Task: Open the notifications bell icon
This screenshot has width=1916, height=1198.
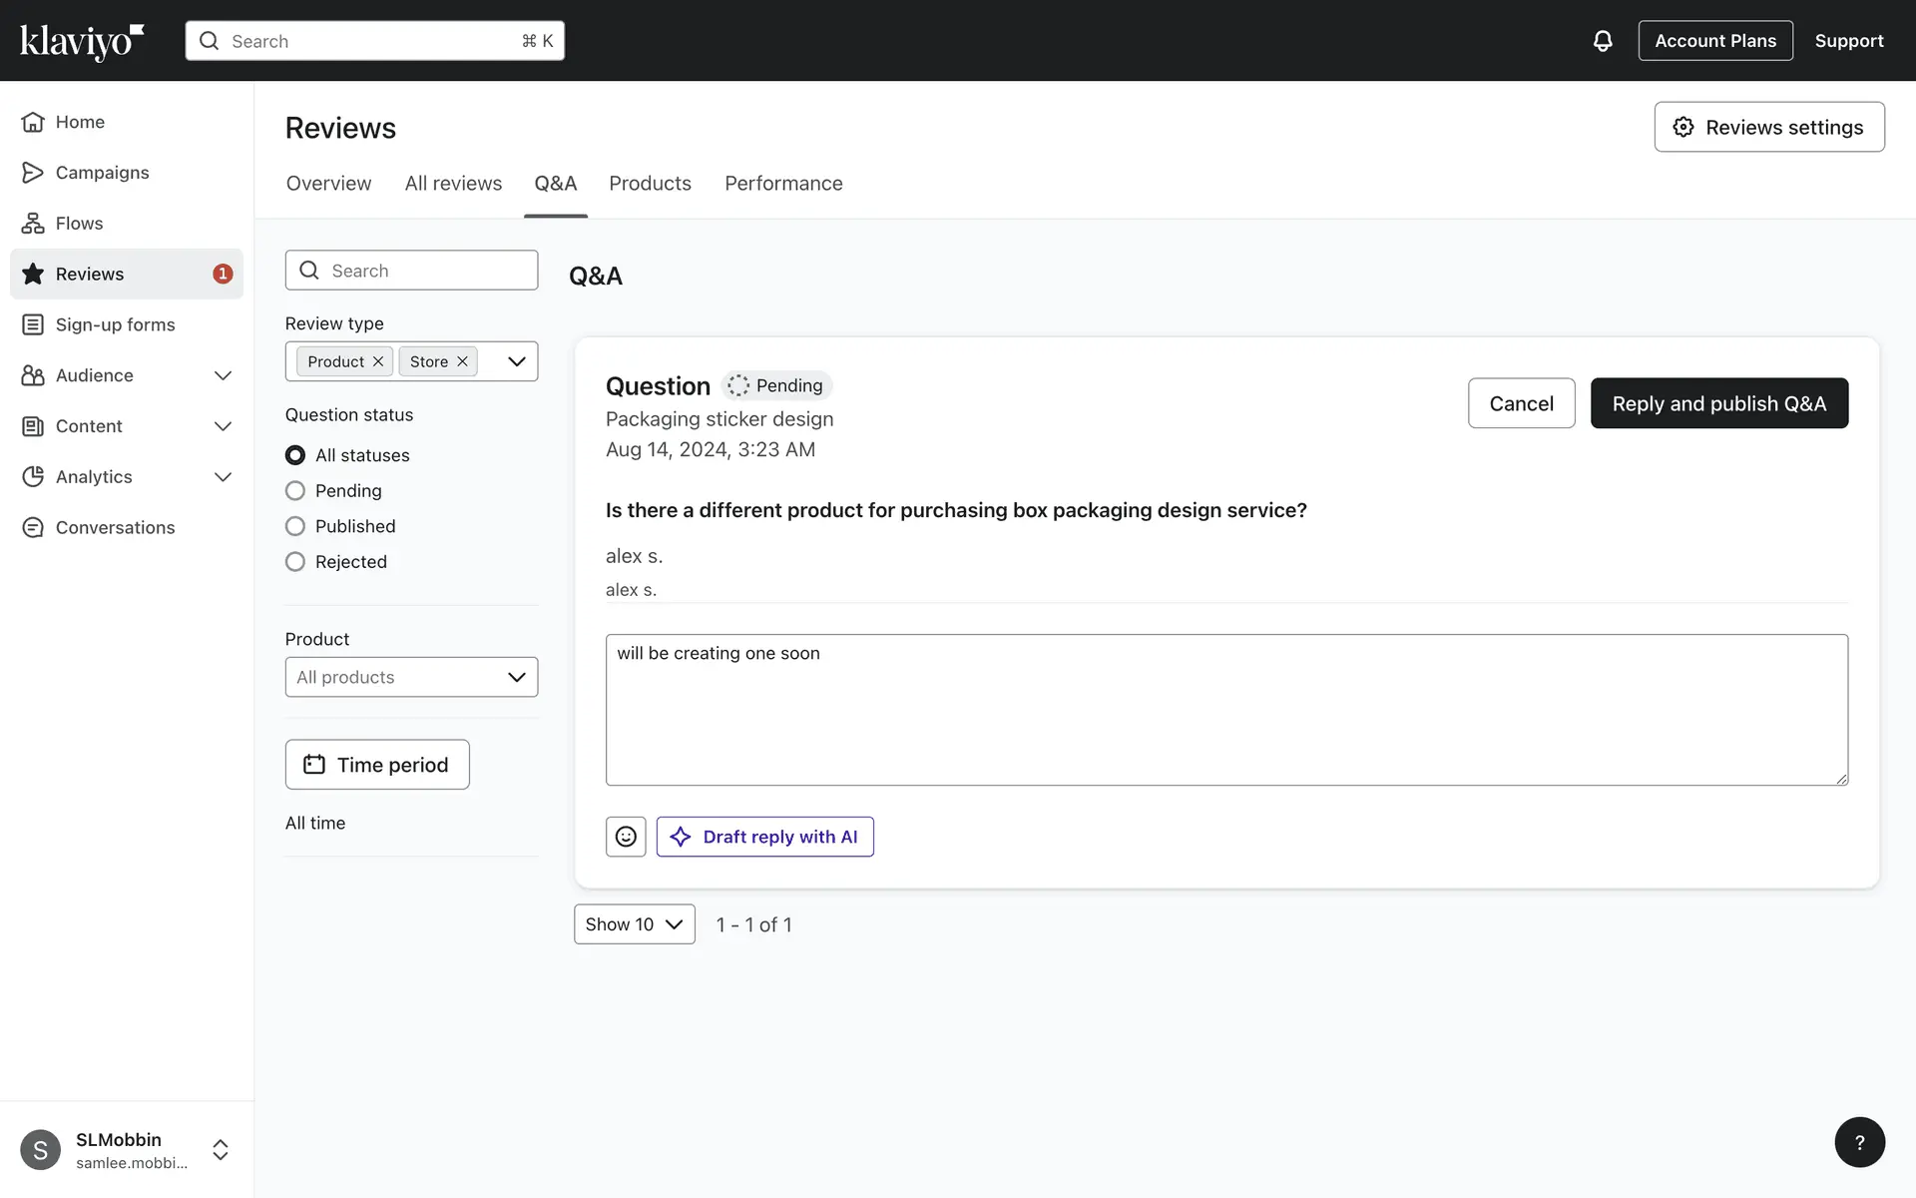Action: (1602, 41)
